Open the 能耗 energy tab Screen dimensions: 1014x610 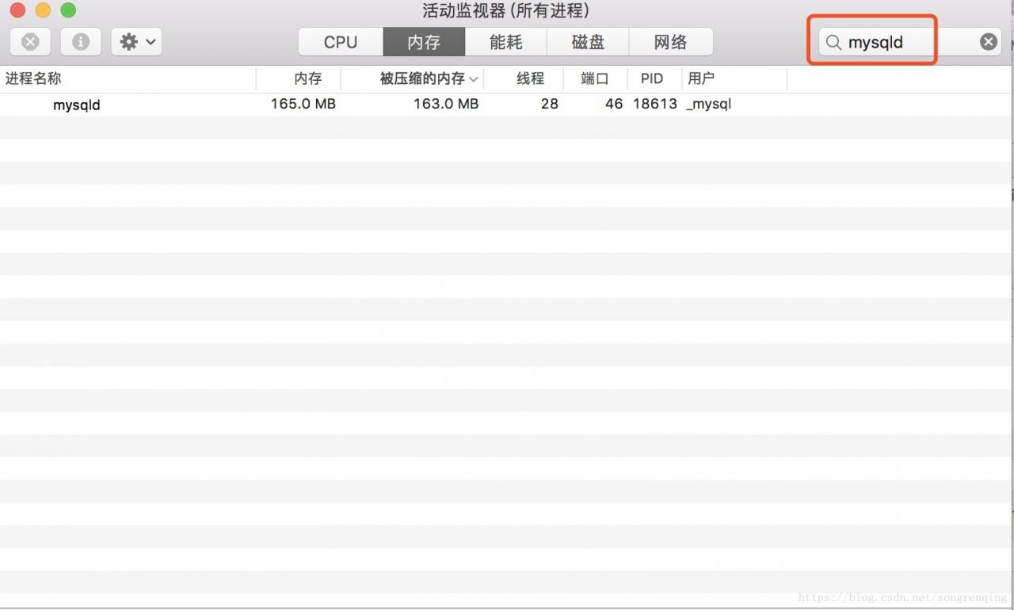pyautogui.click(x=506, y=42)
